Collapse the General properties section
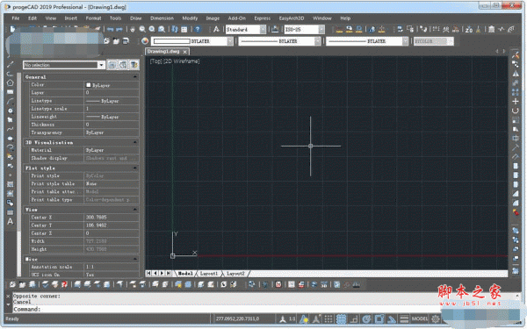The image size is (527, 329). pos(135,77)
